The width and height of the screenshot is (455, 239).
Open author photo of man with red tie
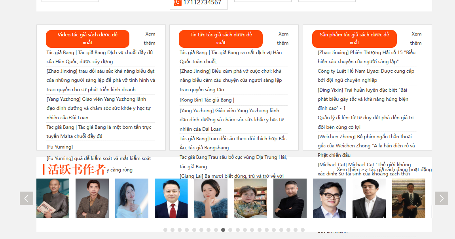tap(171, 198)
